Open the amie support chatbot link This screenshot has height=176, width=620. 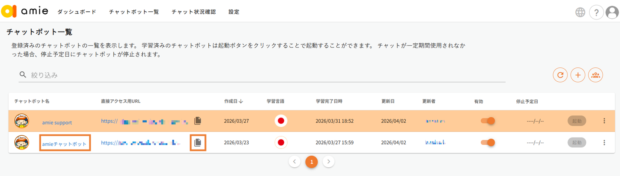click(57, 122)
